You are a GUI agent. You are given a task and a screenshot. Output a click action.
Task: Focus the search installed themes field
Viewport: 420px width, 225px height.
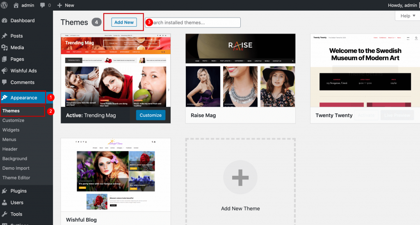click(x=193, y=23)
